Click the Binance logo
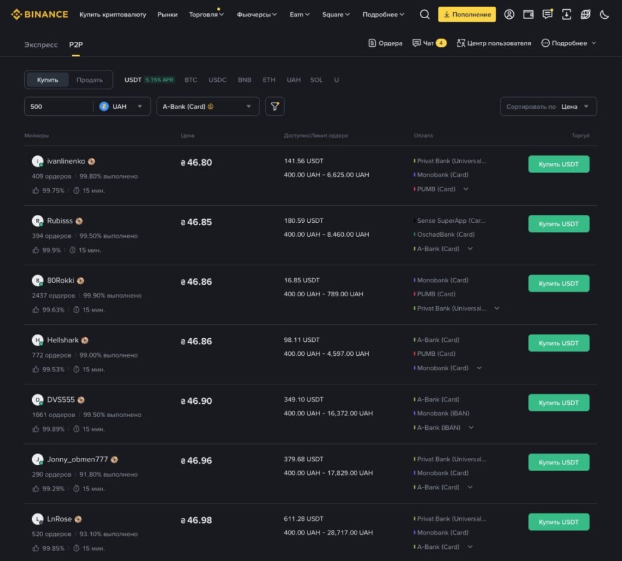 [x=39, y=15]
